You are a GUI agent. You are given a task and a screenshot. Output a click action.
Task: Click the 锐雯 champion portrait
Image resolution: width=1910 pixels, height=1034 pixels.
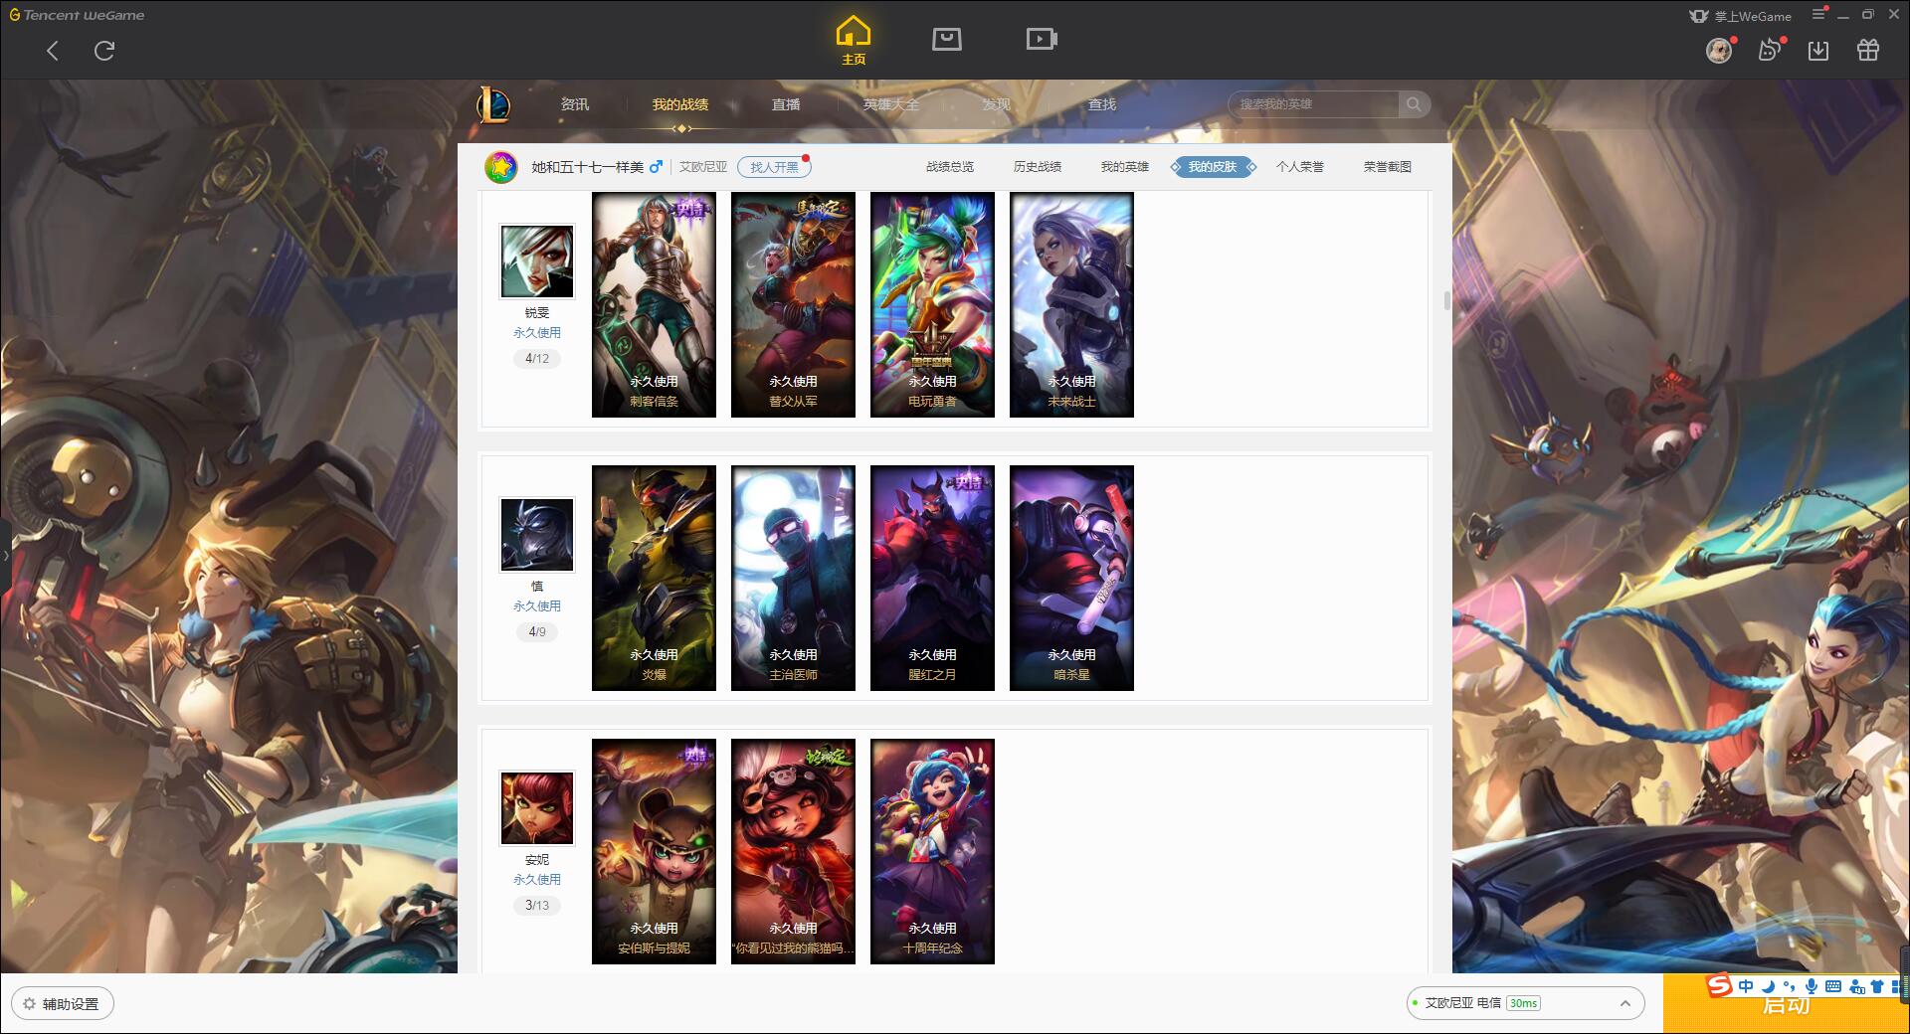click(537, 261)
